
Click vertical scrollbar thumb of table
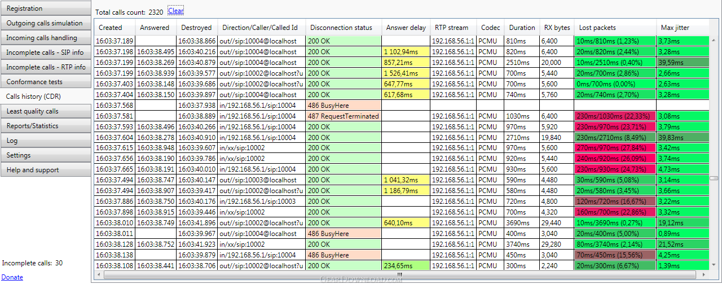tap(714, 178)
